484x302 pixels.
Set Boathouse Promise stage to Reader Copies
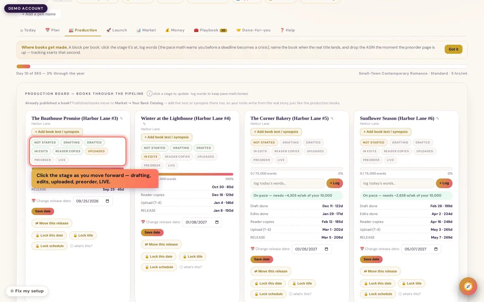[68, 151]
